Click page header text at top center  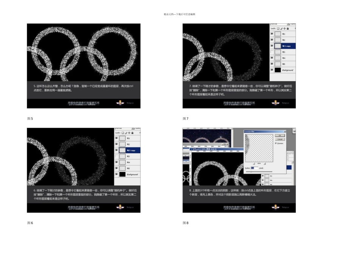coord(179,14)
